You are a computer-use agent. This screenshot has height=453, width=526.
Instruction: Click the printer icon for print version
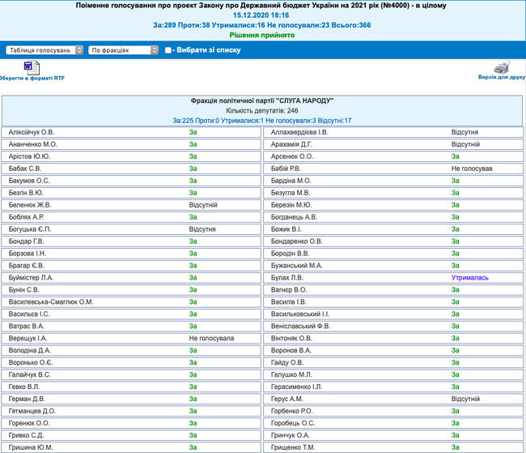[x=502, y=66]
